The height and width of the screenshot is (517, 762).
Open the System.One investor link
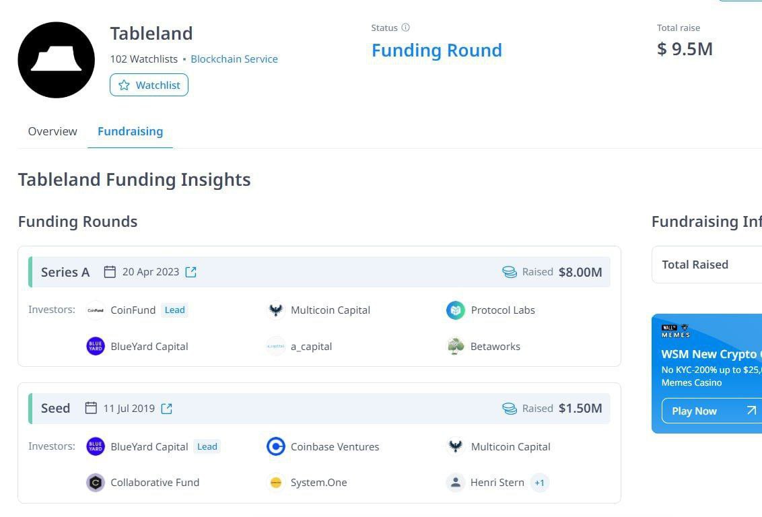[x=318, y=483]
